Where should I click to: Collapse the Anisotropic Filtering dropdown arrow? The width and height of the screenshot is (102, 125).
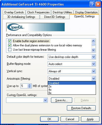click(x=94, y=79)
